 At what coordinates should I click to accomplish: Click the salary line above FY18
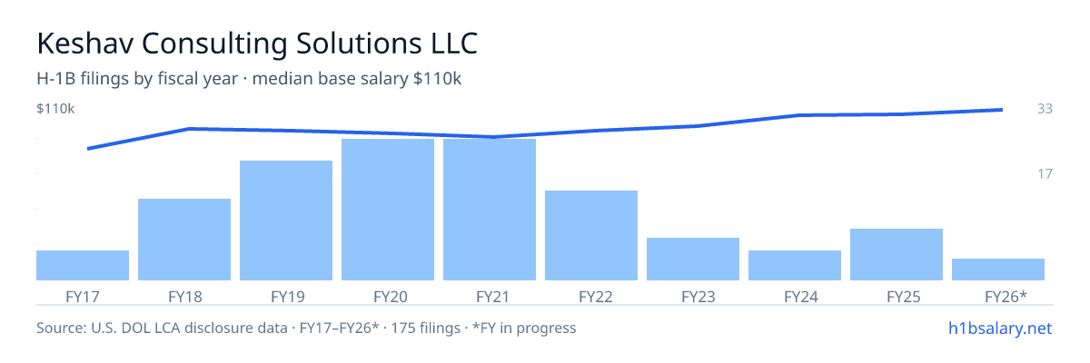coord(189,129)
